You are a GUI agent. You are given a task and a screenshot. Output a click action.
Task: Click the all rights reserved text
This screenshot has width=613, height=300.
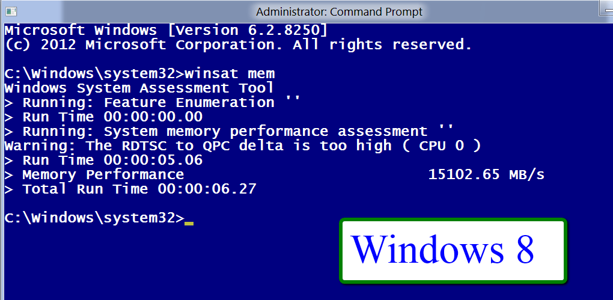(382, 45)
